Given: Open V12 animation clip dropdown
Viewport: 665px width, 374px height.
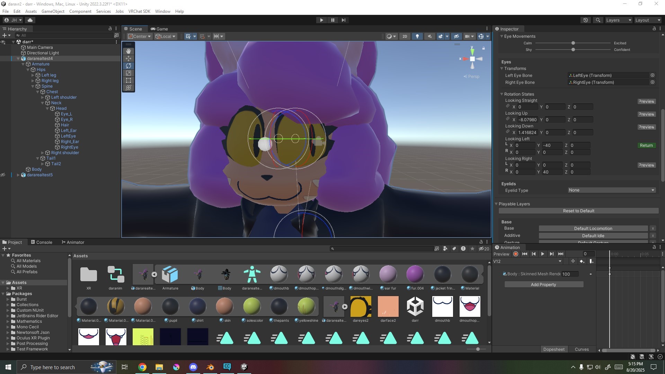Looking at the screenshot, I should pos(527,261).
